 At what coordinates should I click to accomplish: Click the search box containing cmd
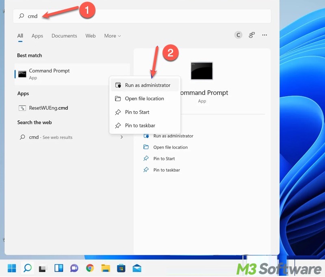point(142,16)
